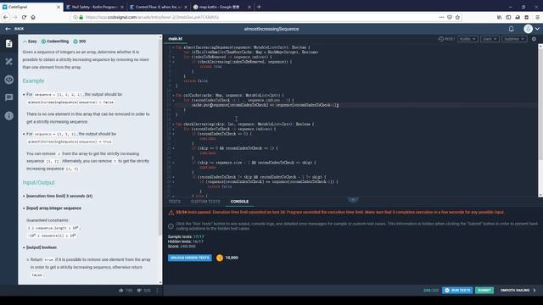This screenshot has width=543, height=305.
Task: Close the CodeSignal browser tab
Action: click(59, 7)
